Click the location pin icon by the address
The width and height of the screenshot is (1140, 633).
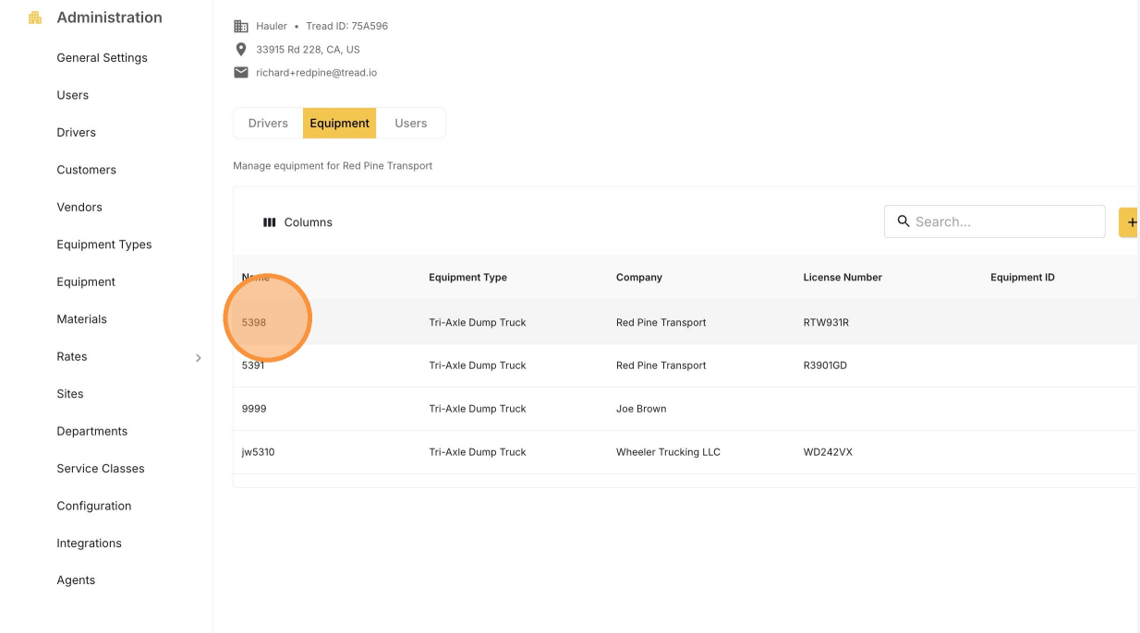(x=241, y=49)
